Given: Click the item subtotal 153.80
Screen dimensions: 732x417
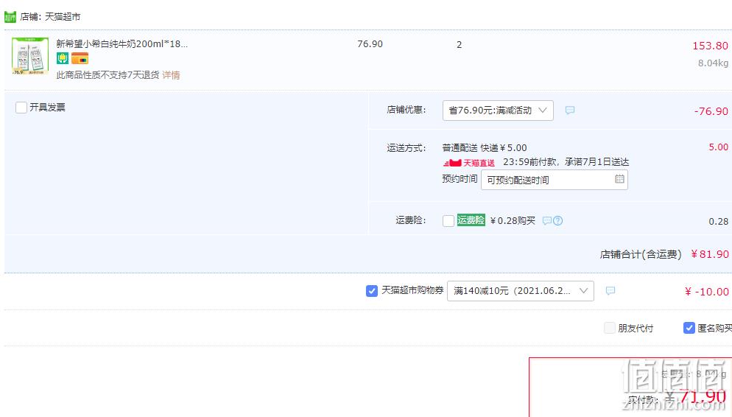Looking at the screenshot, I should coord(710,46).
